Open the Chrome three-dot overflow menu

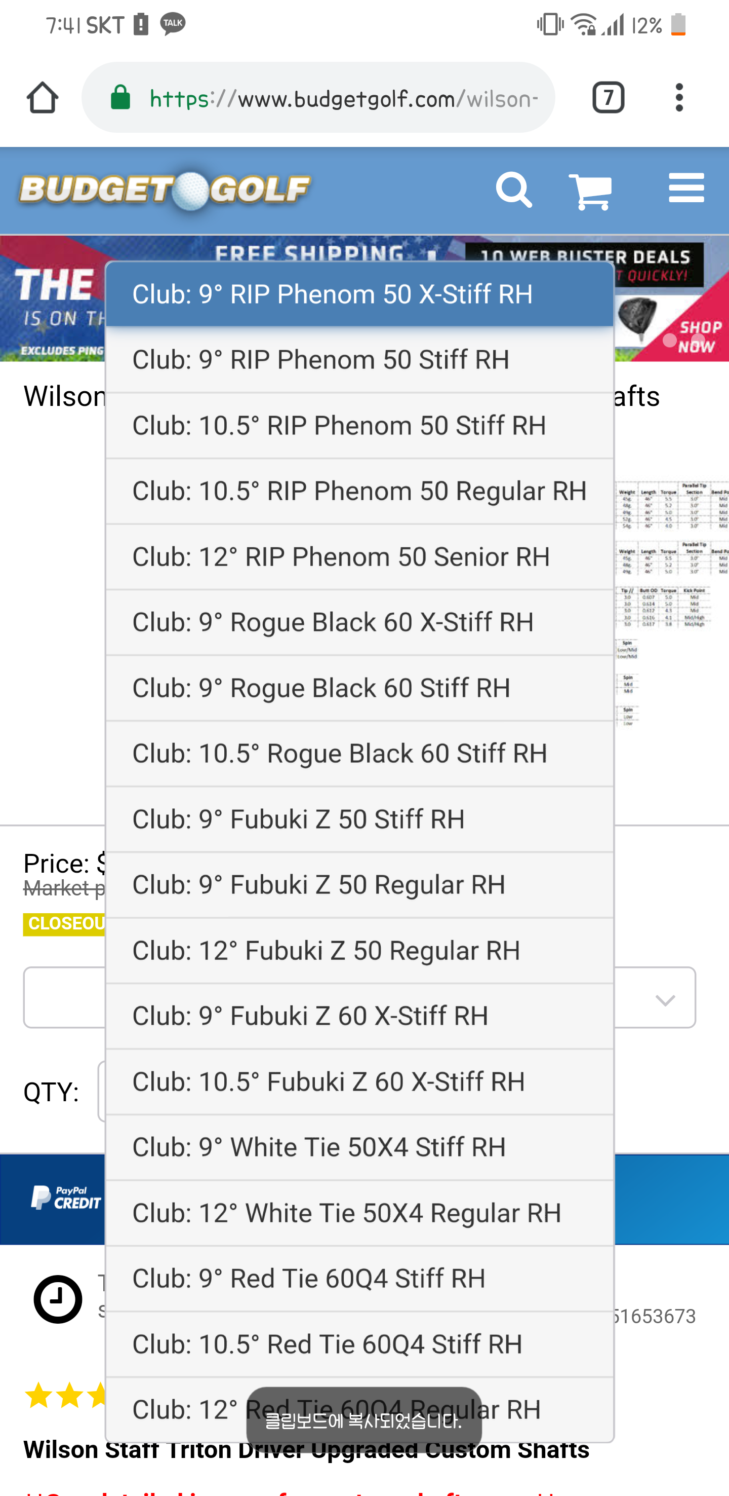click(x=678, y=97)
